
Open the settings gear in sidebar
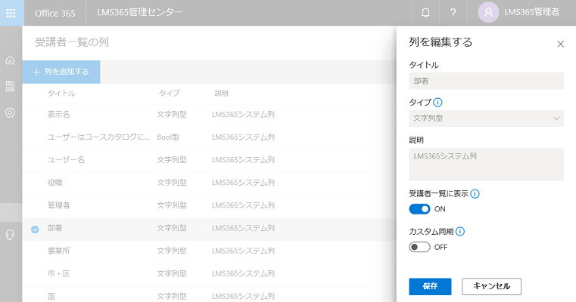pos(11,112)
